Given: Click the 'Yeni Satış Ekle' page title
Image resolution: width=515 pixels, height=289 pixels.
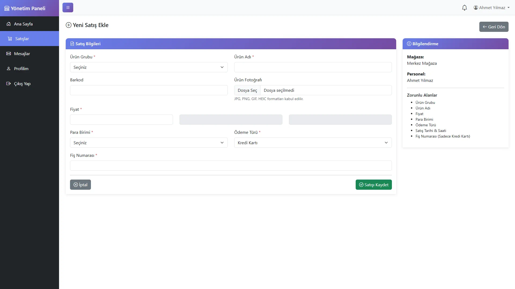Looking at the screenshot, I should [91, 25].
